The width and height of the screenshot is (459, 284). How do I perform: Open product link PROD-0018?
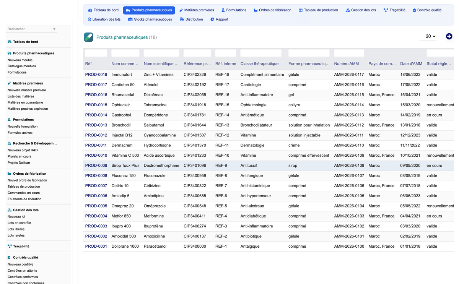click(96, 75)
